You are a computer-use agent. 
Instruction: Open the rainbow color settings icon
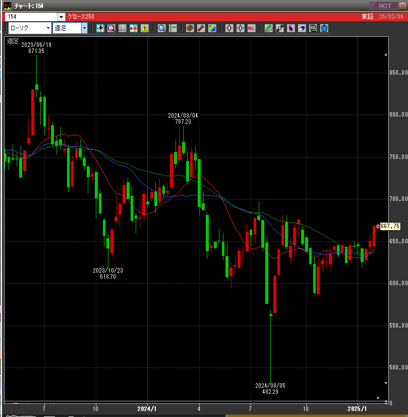(x=212, y=28)
